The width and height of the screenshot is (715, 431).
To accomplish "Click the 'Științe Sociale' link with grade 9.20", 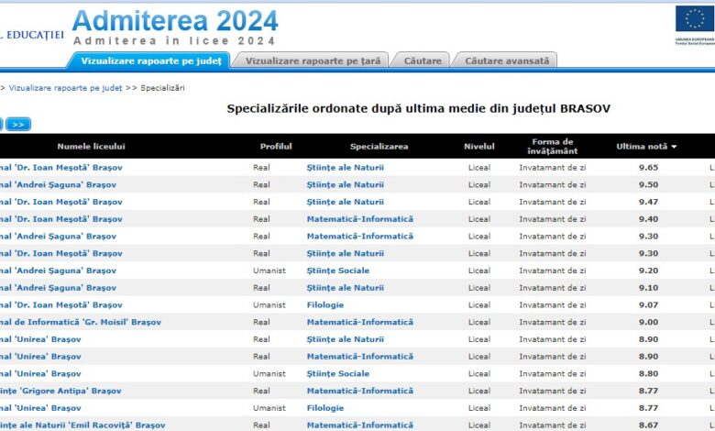I will point(337,271).
